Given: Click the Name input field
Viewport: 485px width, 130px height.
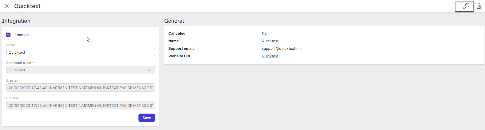Looking at the screenshot, I should pyautogui.click(x=81, y=52).
